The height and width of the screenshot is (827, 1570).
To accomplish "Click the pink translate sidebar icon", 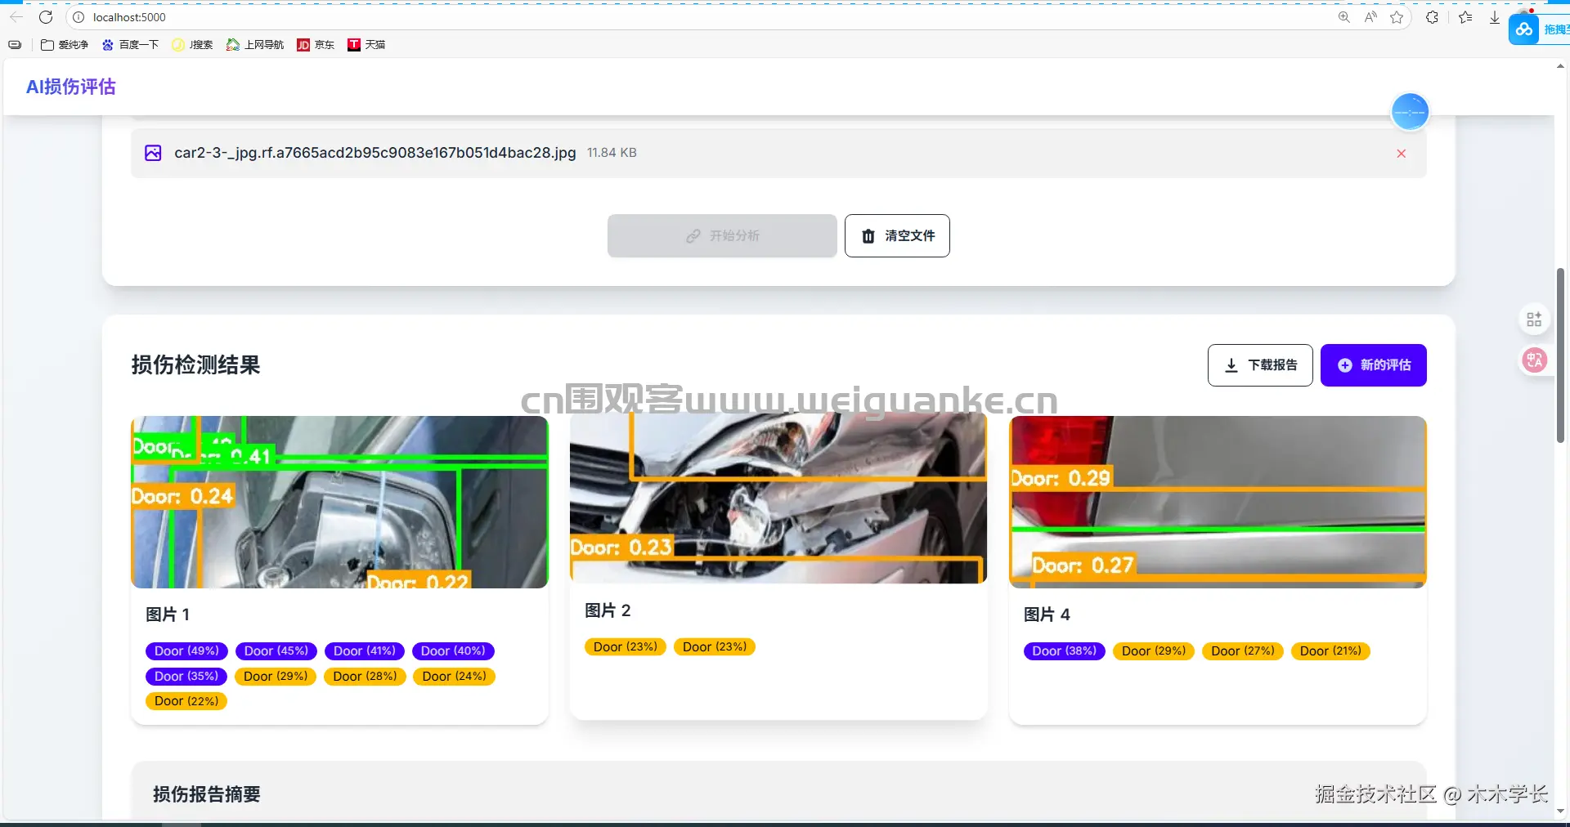I will click(1534, 360).
